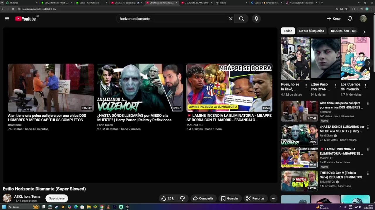375x210 pixels.
Task: Advance the Shorts shelf with the next arrow
Action: (369, 63)
